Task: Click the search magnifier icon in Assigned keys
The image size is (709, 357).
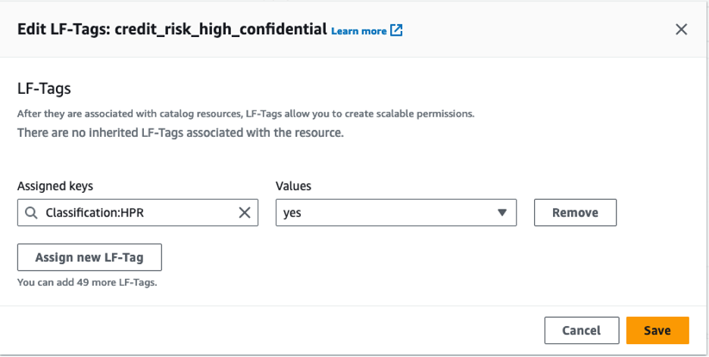Action: (x=31, y=213)
